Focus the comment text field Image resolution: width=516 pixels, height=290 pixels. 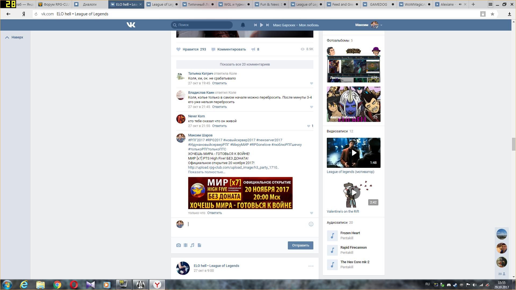pyautogui.click(x=247, y=224)
